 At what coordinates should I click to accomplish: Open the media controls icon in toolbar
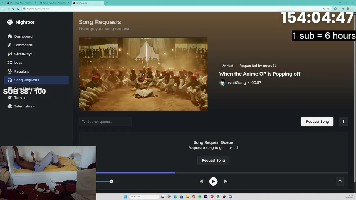[x=342, y=9]
